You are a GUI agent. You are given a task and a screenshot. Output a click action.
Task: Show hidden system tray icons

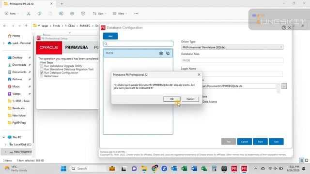click(256, 169)
